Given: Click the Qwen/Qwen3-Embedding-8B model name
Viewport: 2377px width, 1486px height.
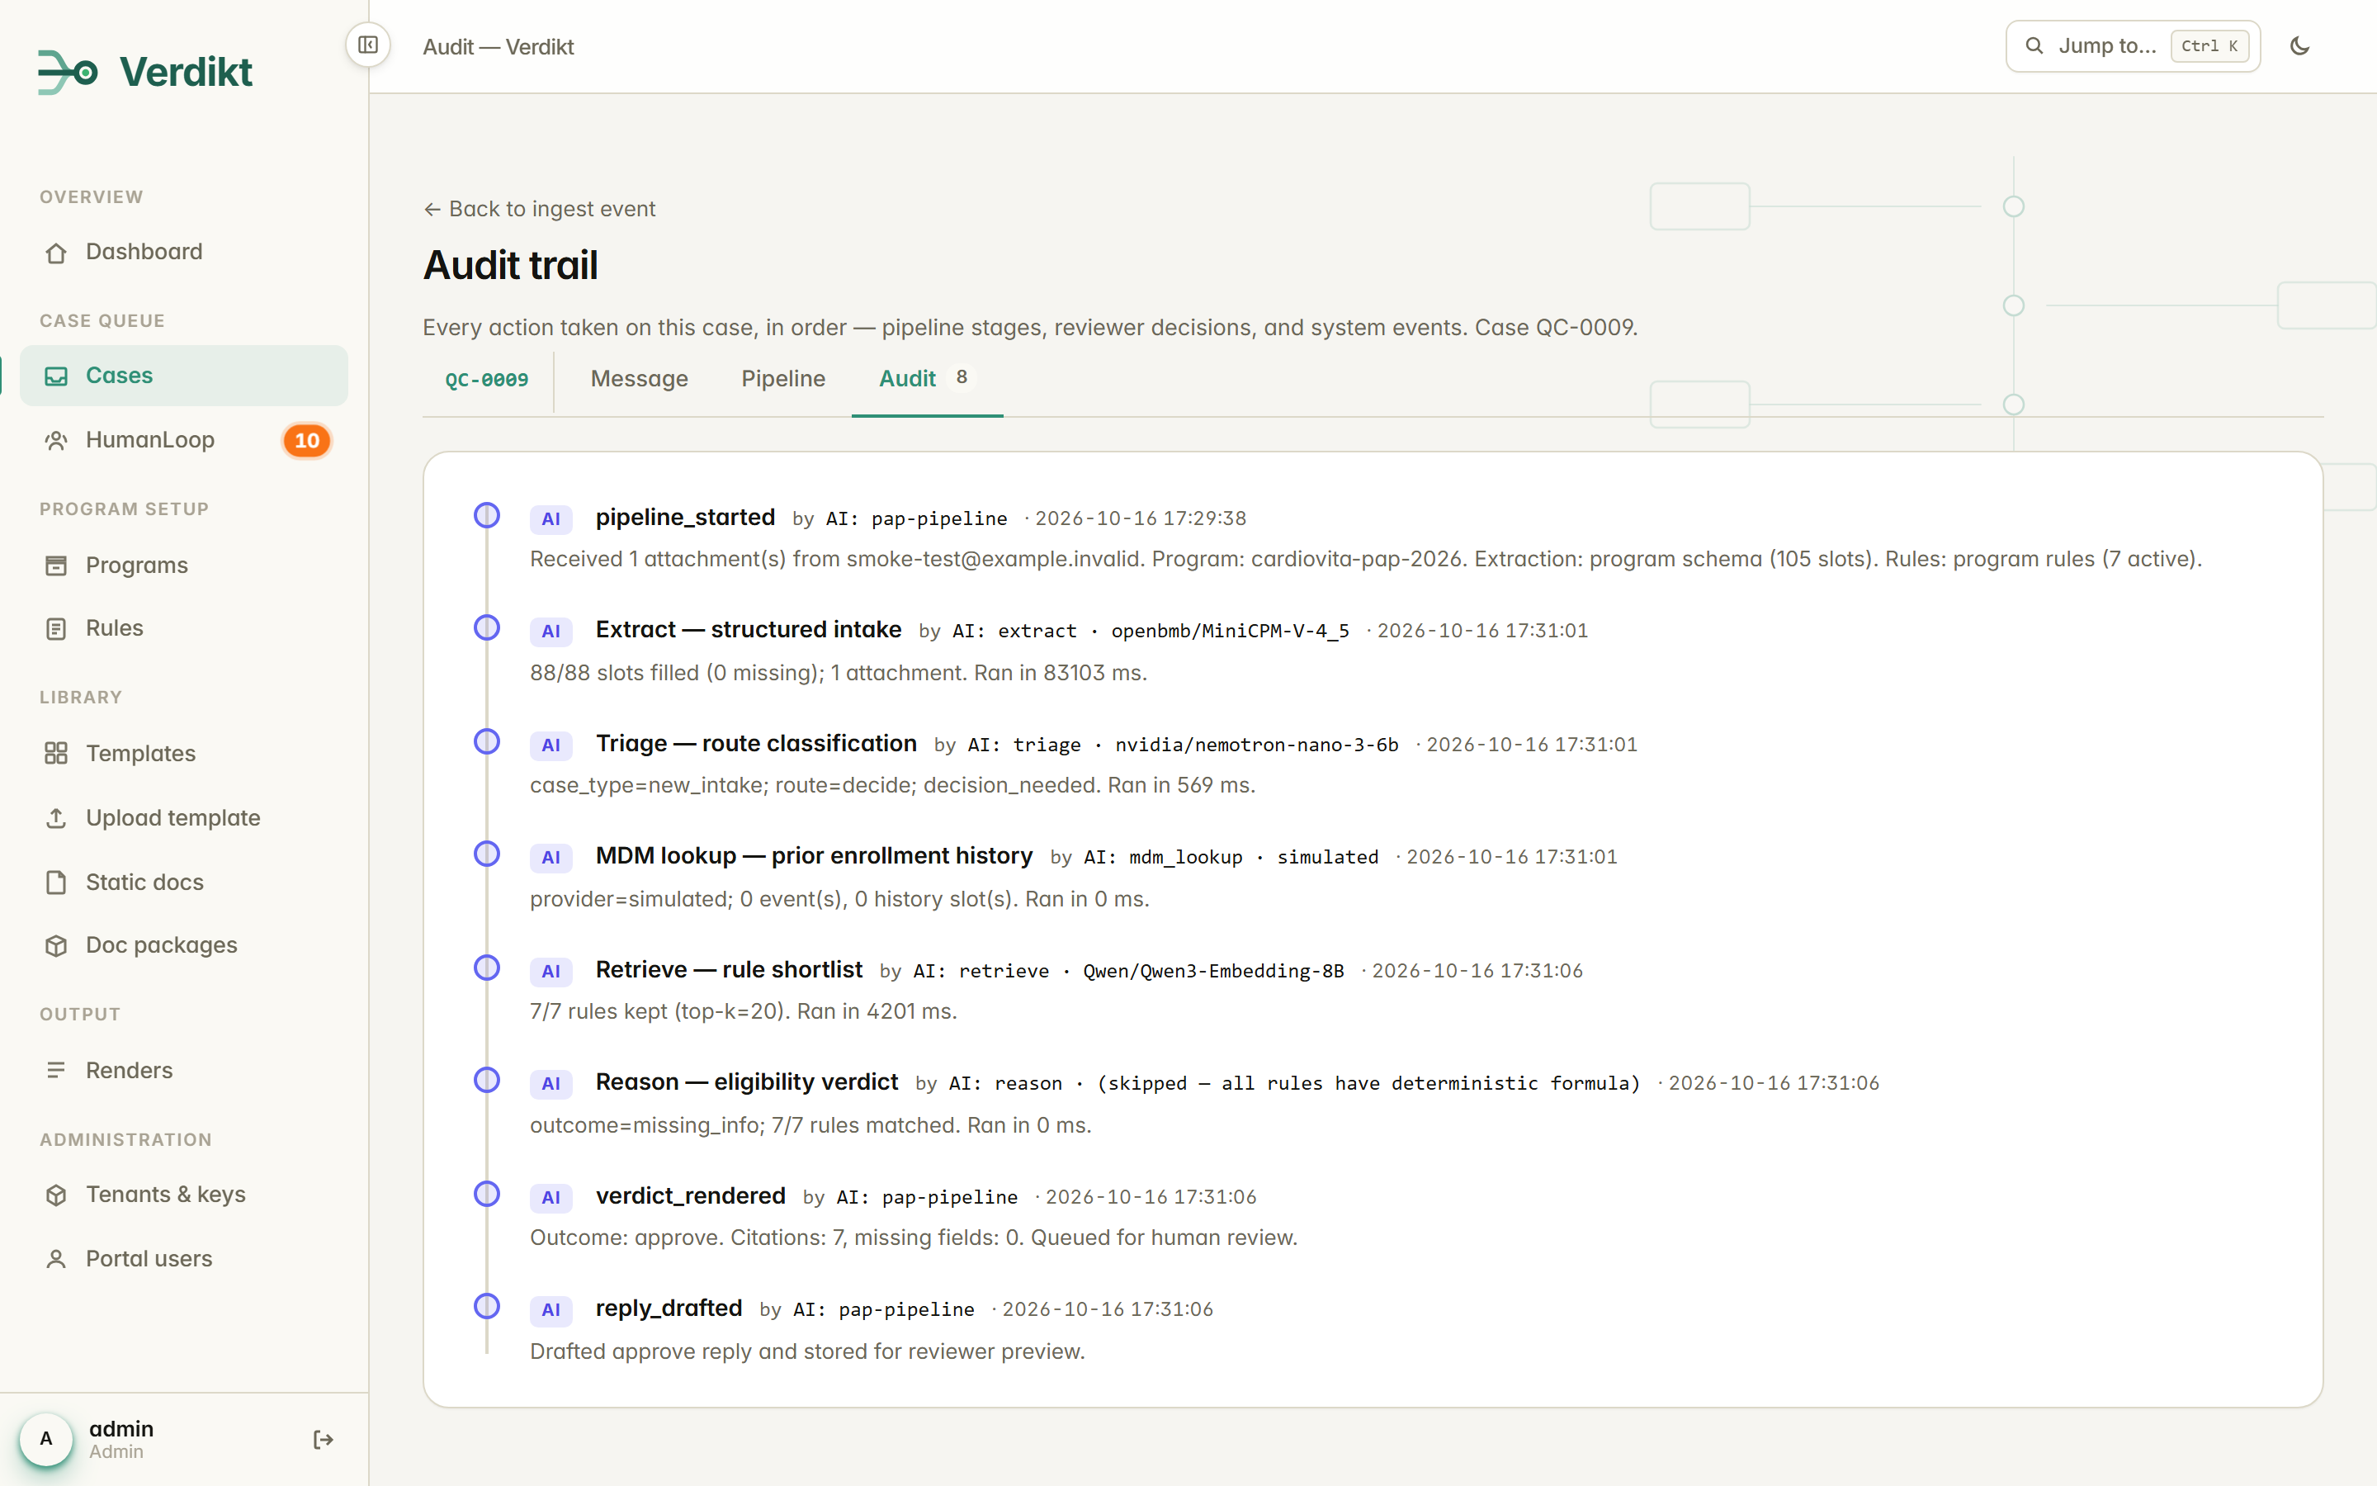Looking at the screenshot, I should (x=1213, y=971).
